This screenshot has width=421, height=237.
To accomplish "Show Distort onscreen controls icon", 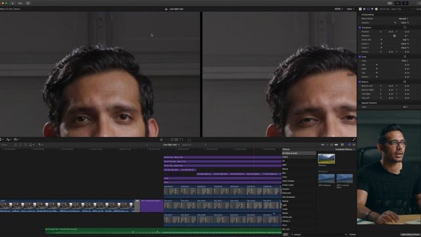I will click(x=405, y=82).
